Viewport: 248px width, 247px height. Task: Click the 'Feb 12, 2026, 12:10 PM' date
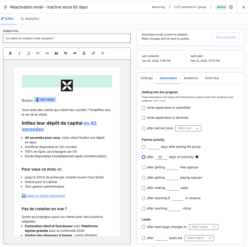[x=205, y=61]
